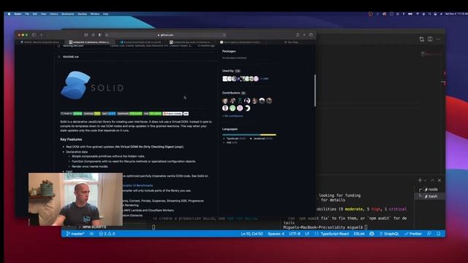468x263 pixels.
Task: Add a new terminal with plus icon
Action: [420, 180]
